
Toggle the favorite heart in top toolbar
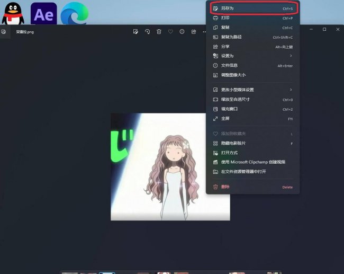click(170, 32)
